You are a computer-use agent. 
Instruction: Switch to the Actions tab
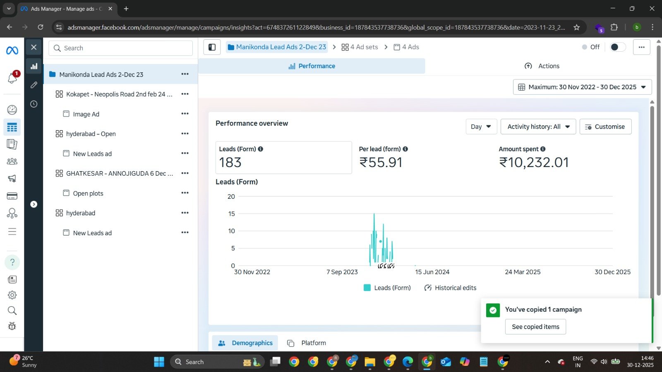(x=542, y=66)
